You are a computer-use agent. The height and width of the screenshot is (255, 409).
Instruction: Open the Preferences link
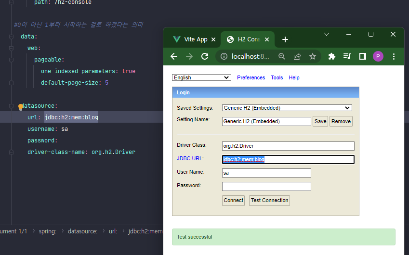(251, 77)
